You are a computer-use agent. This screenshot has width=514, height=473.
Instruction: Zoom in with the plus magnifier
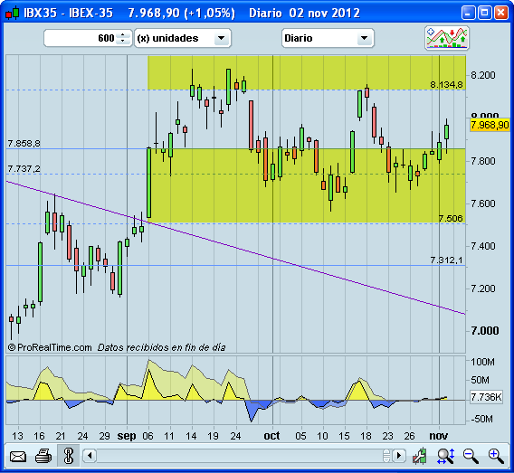[496, 456]
